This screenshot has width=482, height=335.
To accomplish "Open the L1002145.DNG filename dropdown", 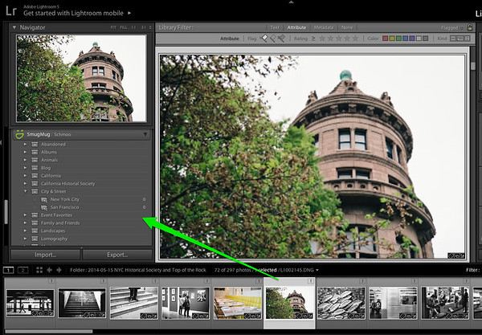I will coord(317,270).
